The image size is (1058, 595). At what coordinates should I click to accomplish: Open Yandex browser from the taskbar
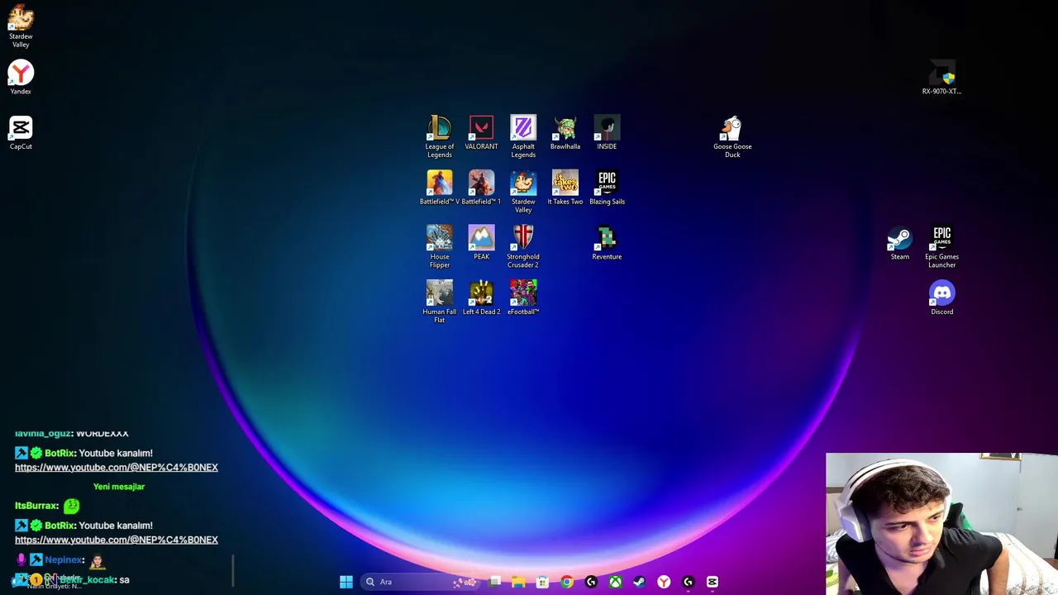tap(664, 582)
